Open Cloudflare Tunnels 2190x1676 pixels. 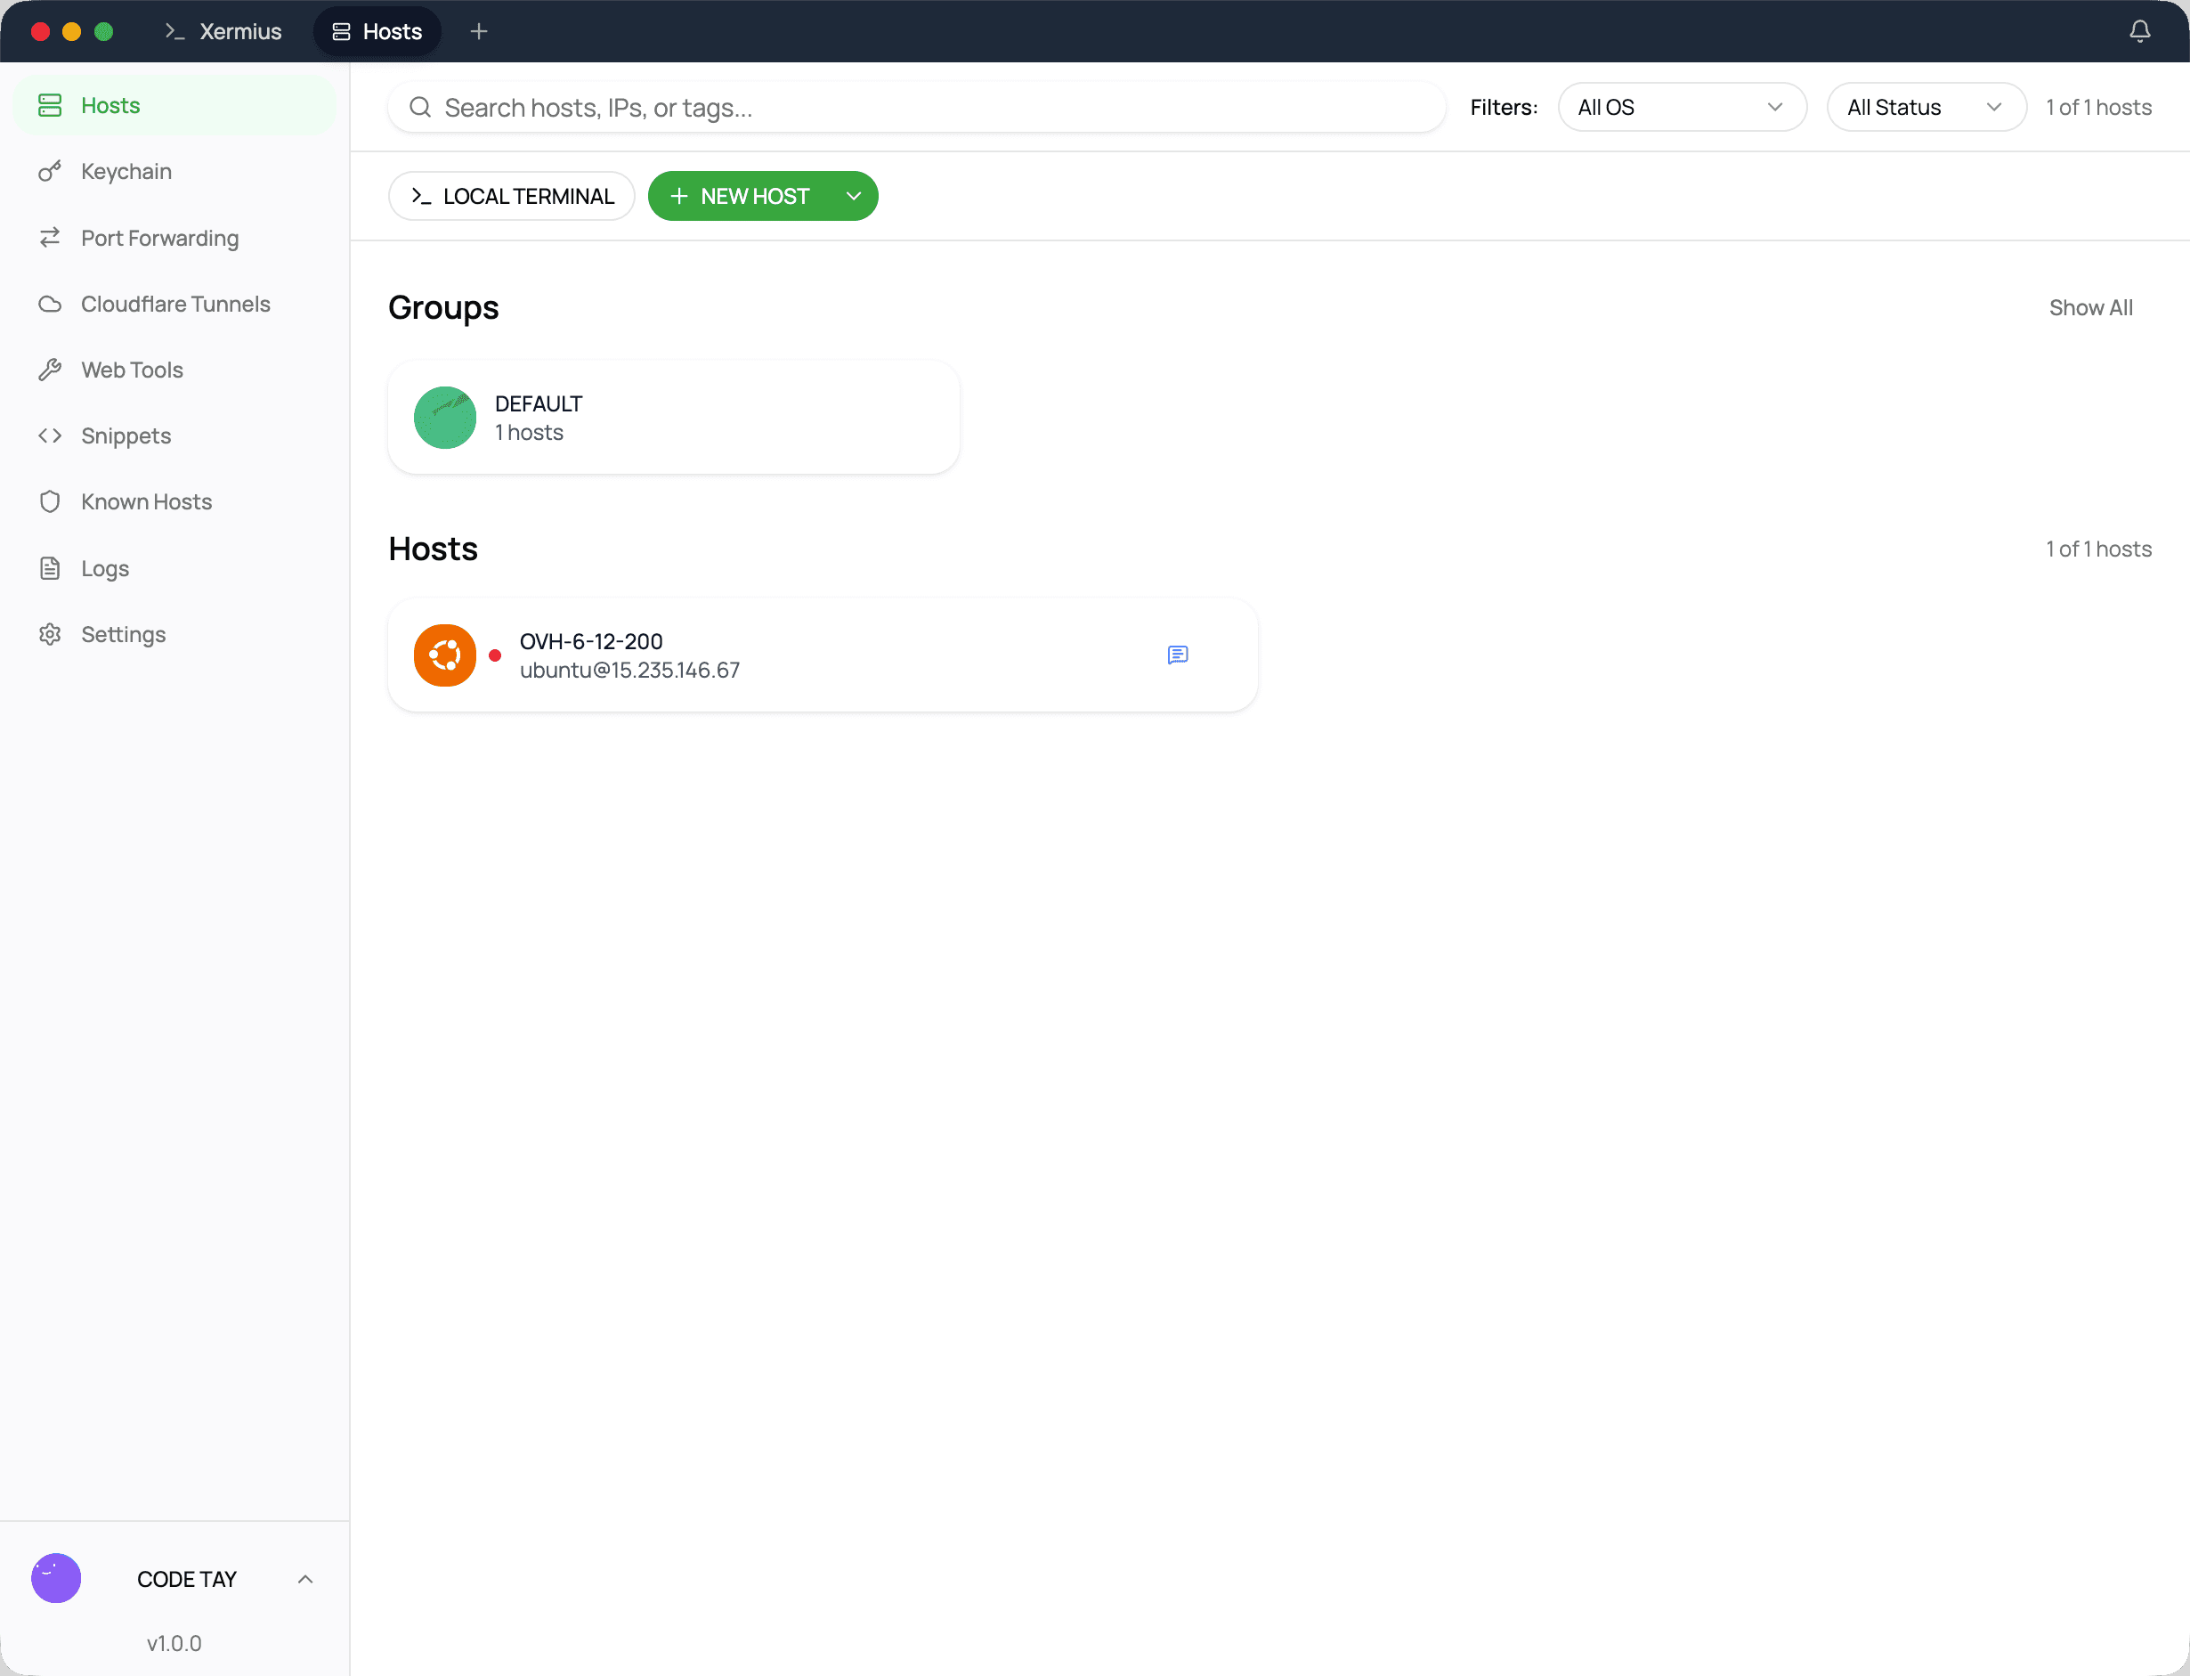(x=174, y=304)
